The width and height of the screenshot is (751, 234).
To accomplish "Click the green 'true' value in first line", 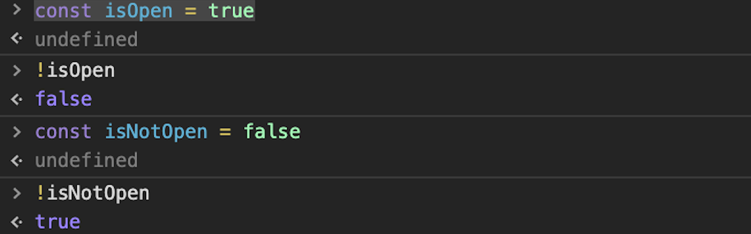I will [231, 10].
